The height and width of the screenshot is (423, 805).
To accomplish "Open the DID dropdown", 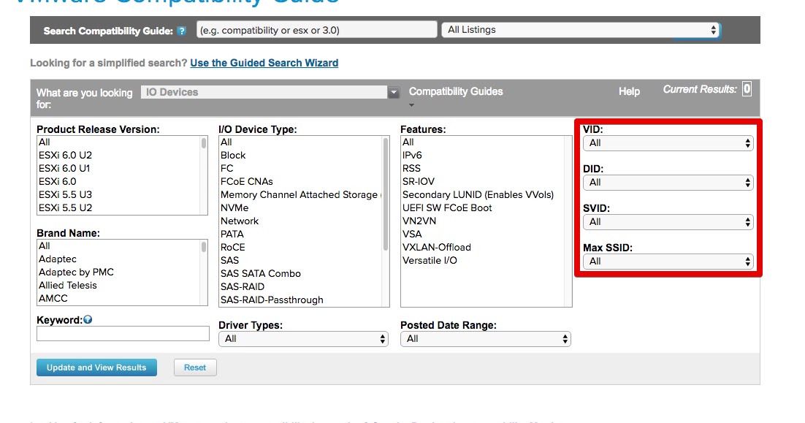I will 668,182.
